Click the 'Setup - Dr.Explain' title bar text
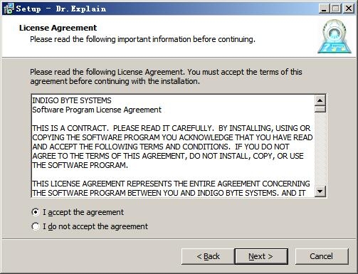 coord(61,9)
